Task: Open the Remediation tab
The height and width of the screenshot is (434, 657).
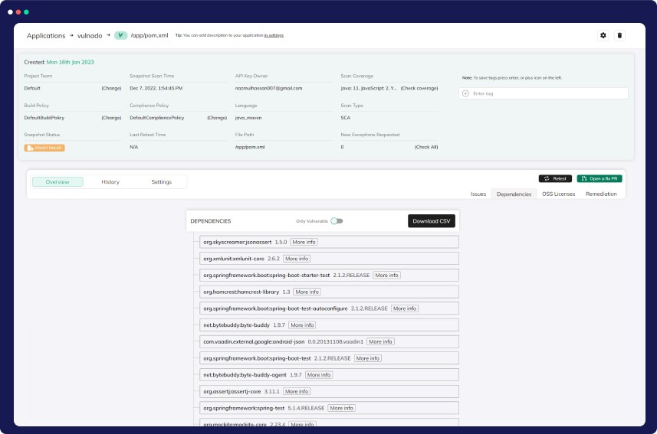Action: [601, 194]
